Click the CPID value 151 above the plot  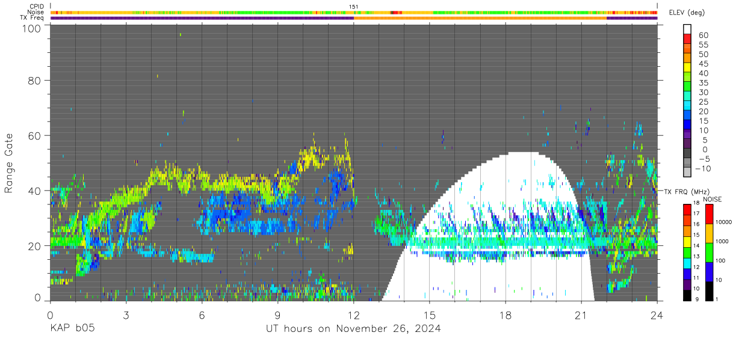click(x=354, y=7)
